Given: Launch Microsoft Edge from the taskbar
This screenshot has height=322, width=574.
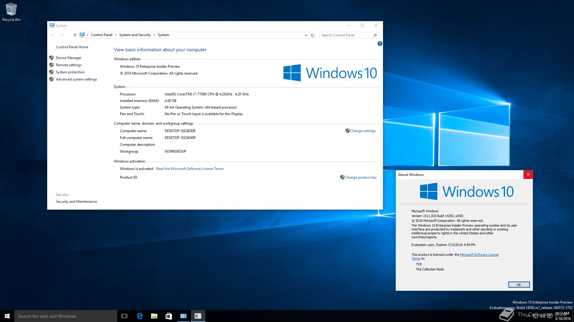Looking at the screenshot, I should [x=139, y=316].
